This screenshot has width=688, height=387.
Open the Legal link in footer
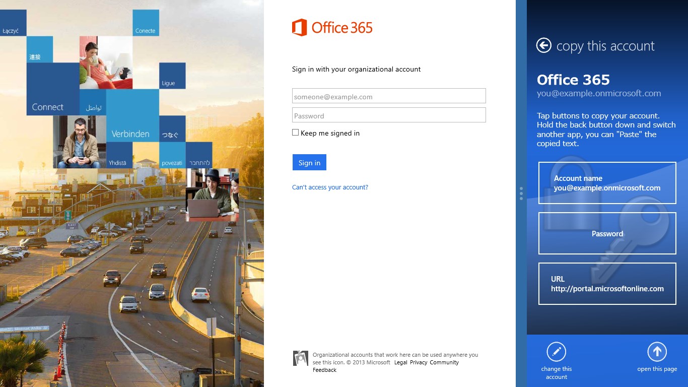[401, 362]
